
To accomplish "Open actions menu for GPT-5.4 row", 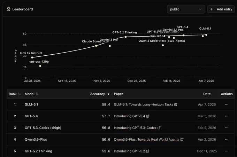I will pos(227,116).
